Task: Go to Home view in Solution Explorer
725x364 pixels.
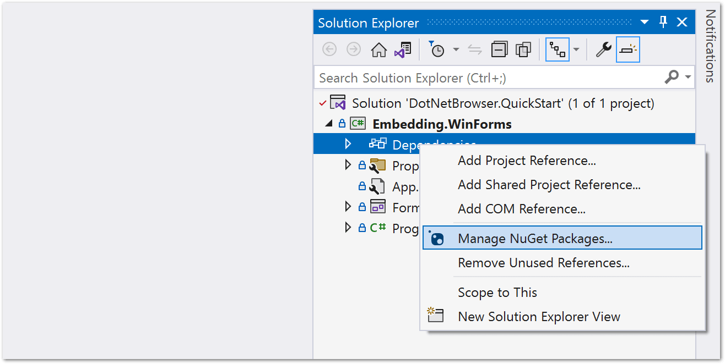Action: pos(378,50)
